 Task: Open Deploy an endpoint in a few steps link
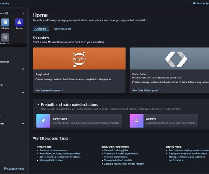[188, 154]
